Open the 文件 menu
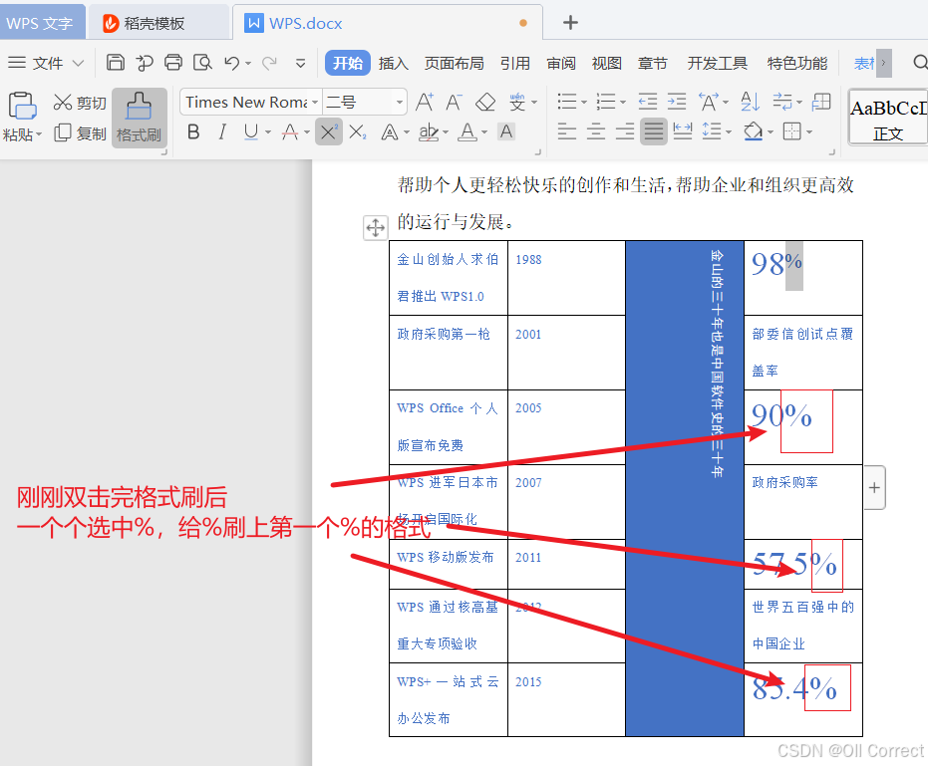The image size is (928, 766). tap(45, 63)
